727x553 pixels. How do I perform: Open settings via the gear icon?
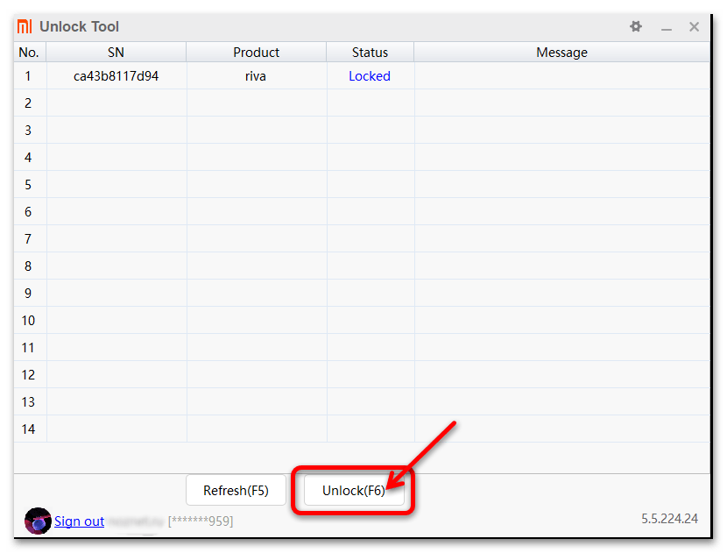tap(636, 27)
